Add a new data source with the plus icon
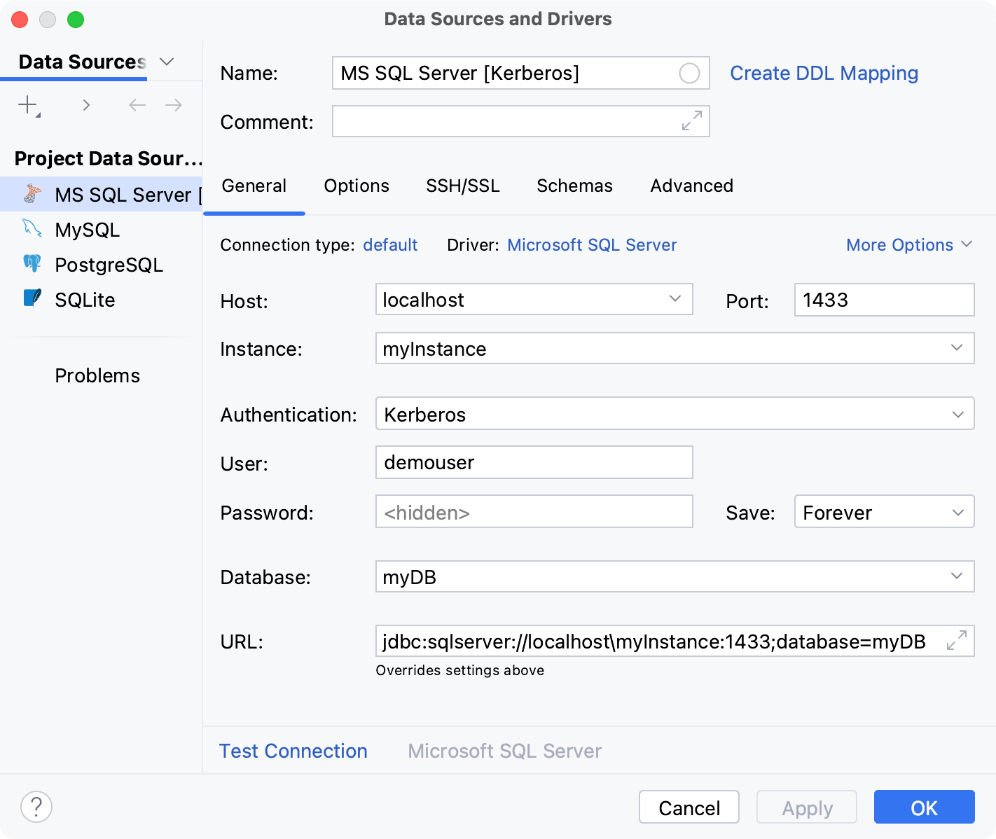This screenshot has width=996, height=839. (27, 104)
